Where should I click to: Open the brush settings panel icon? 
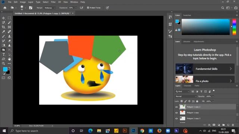coord(31,8)
